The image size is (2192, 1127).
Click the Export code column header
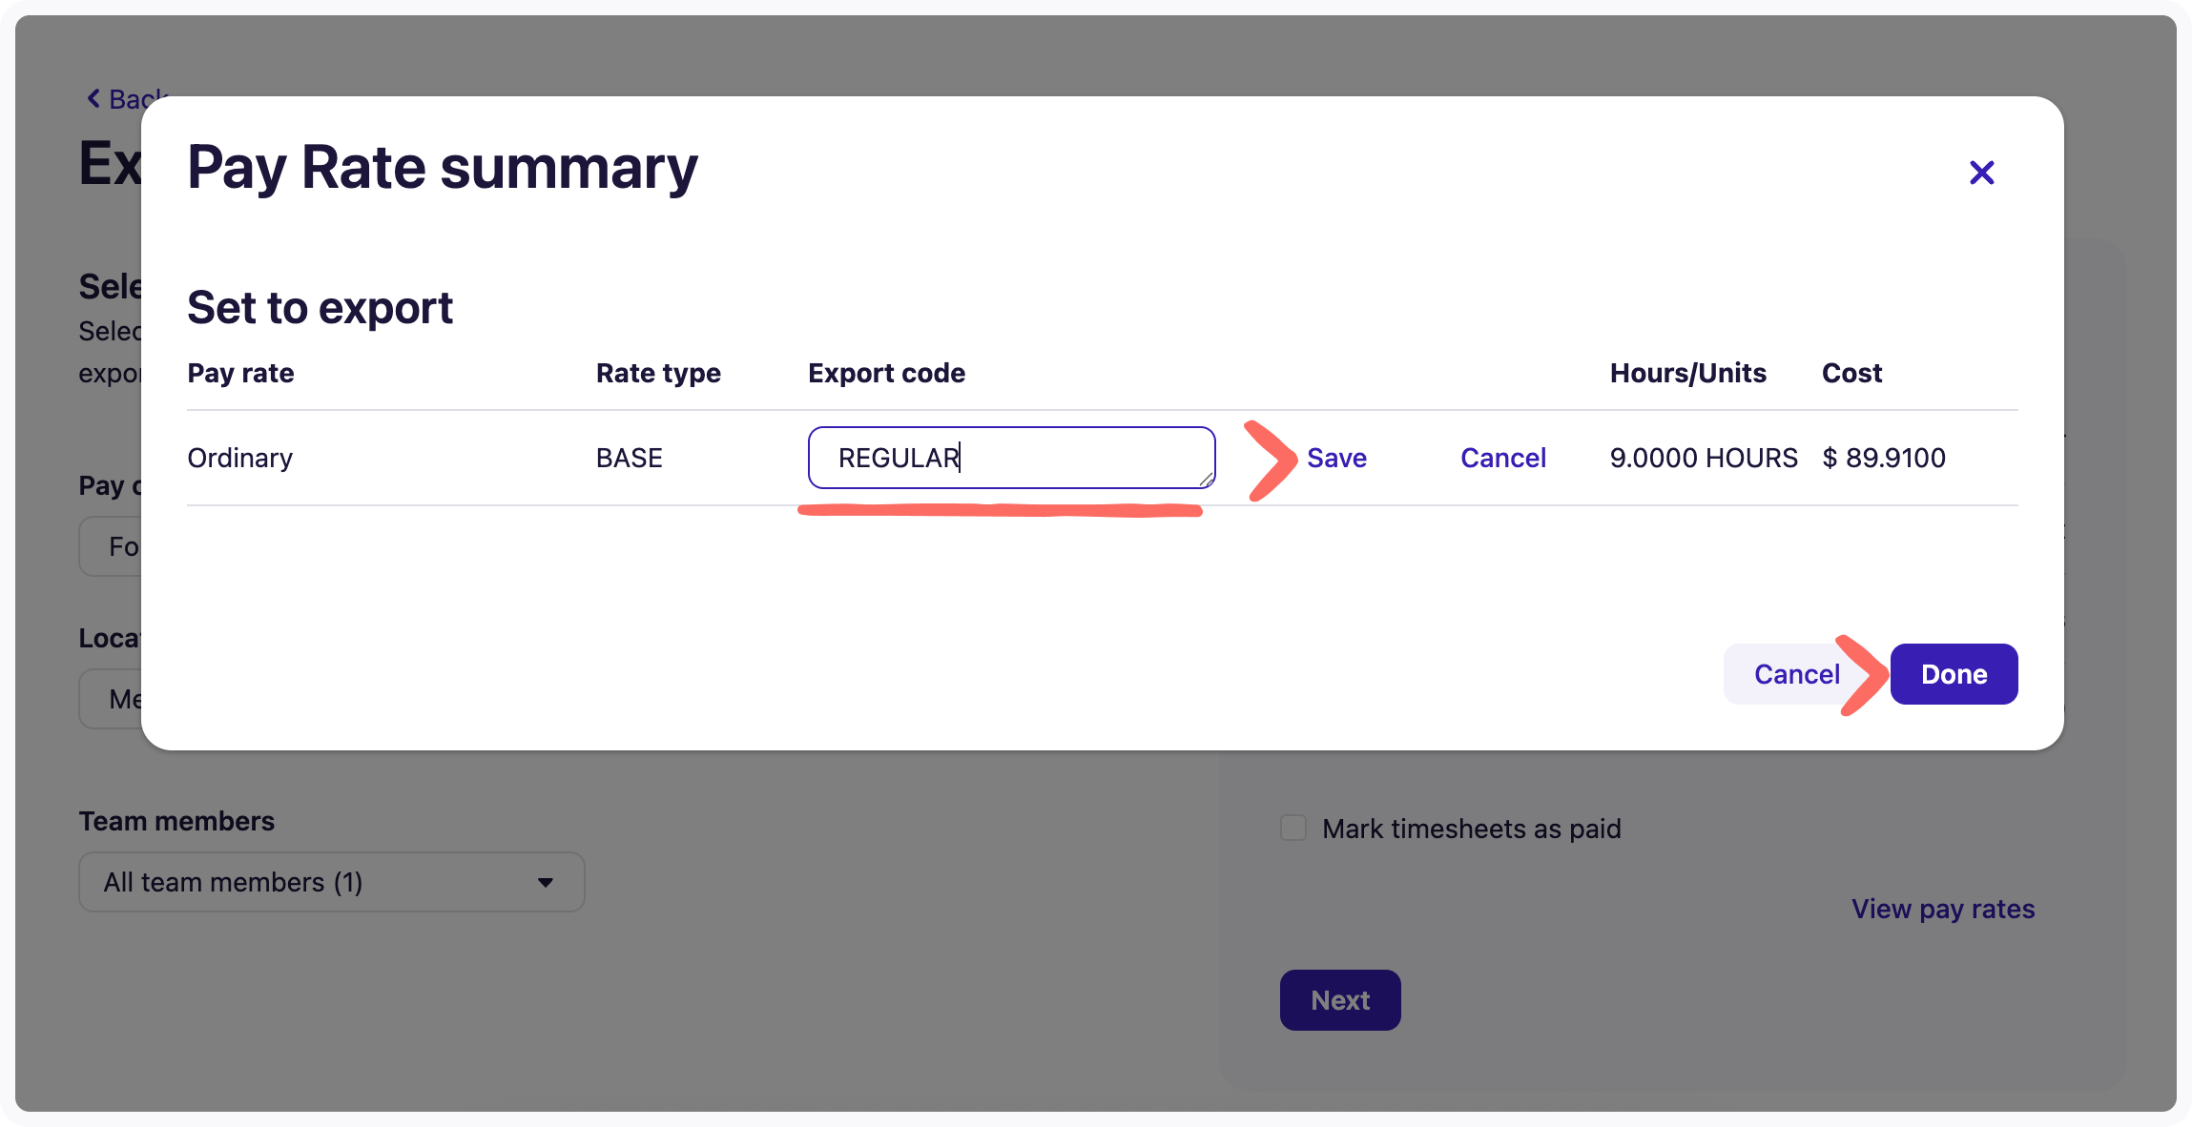886,373
